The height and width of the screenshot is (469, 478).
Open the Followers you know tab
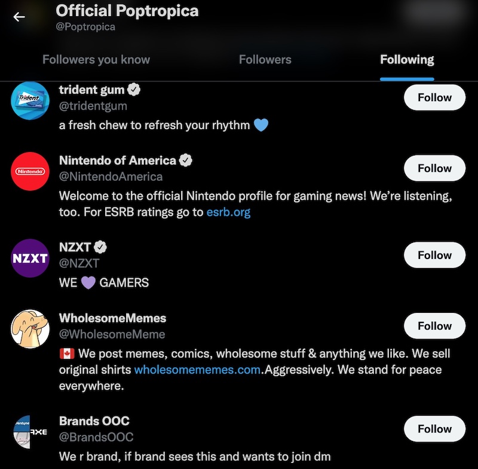coord(96,60)
